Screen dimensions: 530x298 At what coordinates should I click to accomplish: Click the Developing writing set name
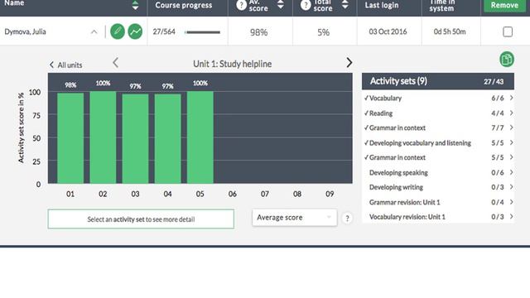pyautogui.click(x=396, y=187)
